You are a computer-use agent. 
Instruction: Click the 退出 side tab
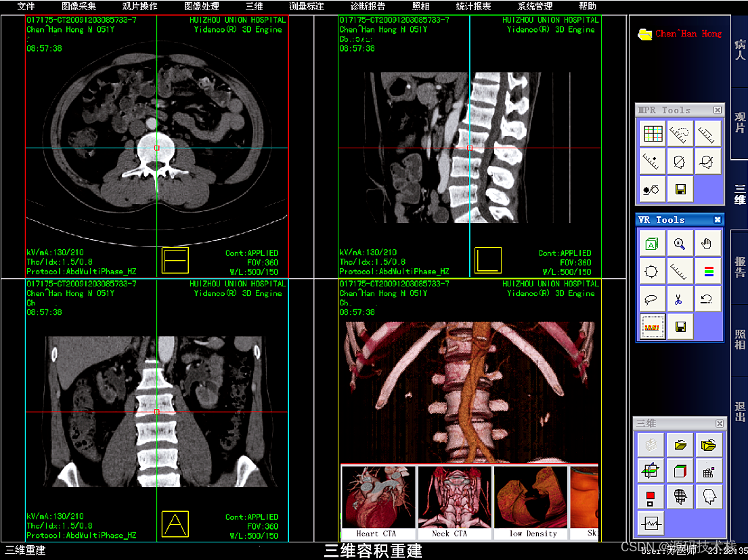739,412
